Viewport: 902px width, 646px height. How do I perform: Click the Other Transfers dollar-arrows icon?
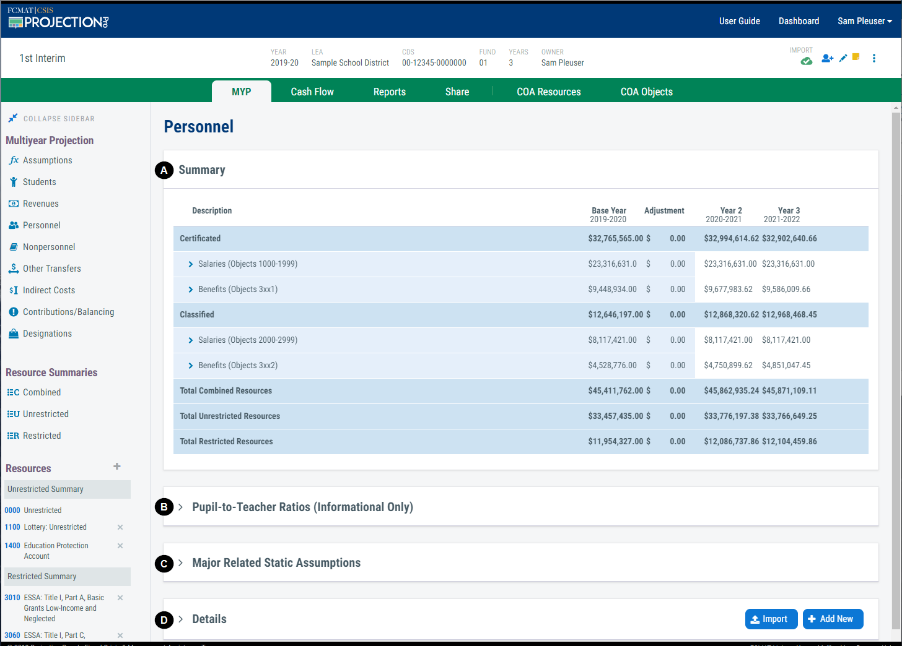click(14, 269)
